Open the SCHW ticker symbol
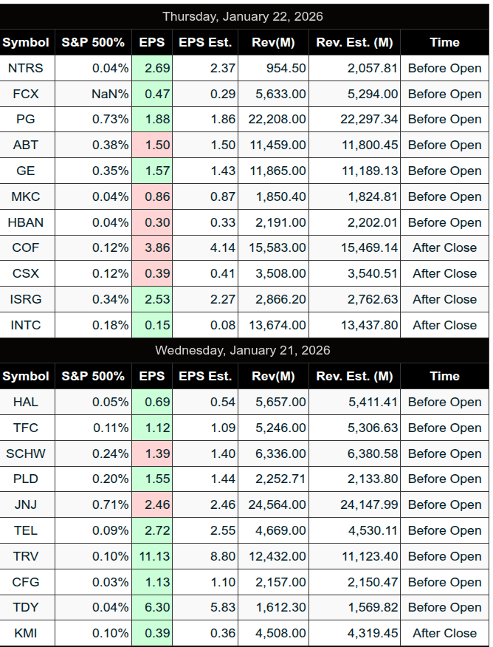 26,453
